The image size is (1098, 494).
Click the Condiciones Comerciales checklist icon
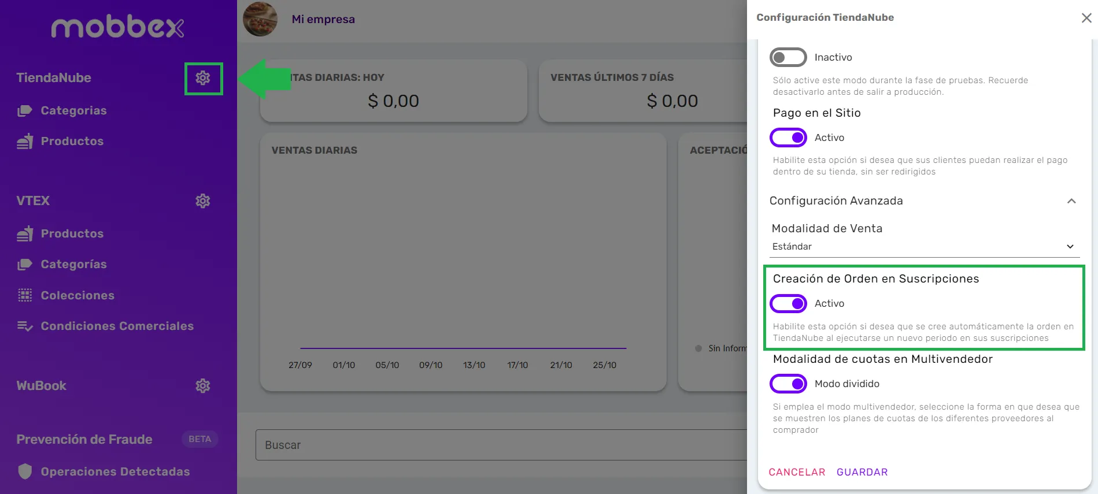point(25,326)
